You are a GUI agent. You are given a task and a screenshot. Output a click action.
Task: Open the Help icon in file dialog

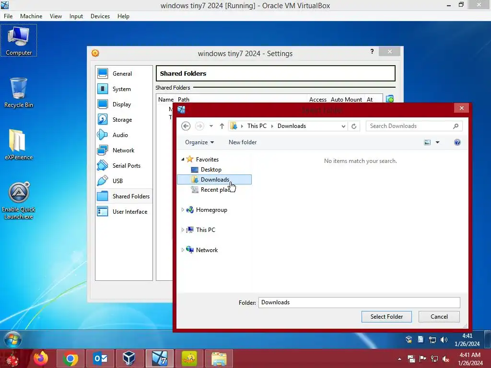[457, 142]
